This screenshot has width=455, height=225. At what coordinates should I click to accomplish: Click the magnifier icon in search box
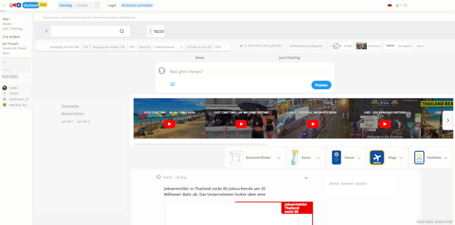tap(122, 31)
